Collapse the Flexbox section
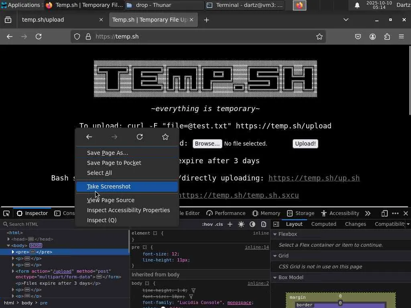 pyautogui.click(x=275, y=234)
